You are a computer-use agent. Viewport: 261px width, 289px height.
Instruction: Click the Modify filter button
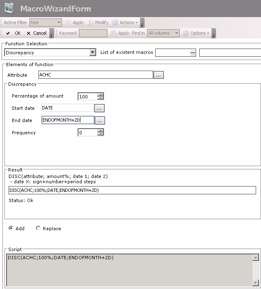98,22
